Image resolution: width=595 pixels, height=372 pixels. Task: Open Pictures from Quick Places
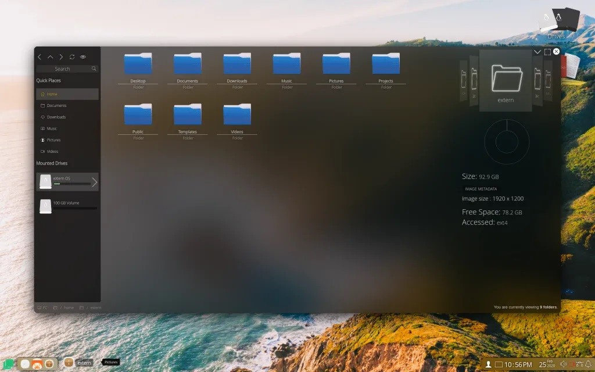coord(67,139)
